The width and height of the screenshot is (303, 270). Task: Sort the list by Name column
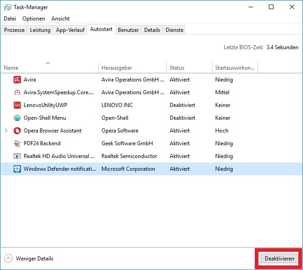11,68
